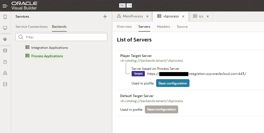Select the Services navigator icon
This screenshot has width=264, height=133.
tap(5, 39)
